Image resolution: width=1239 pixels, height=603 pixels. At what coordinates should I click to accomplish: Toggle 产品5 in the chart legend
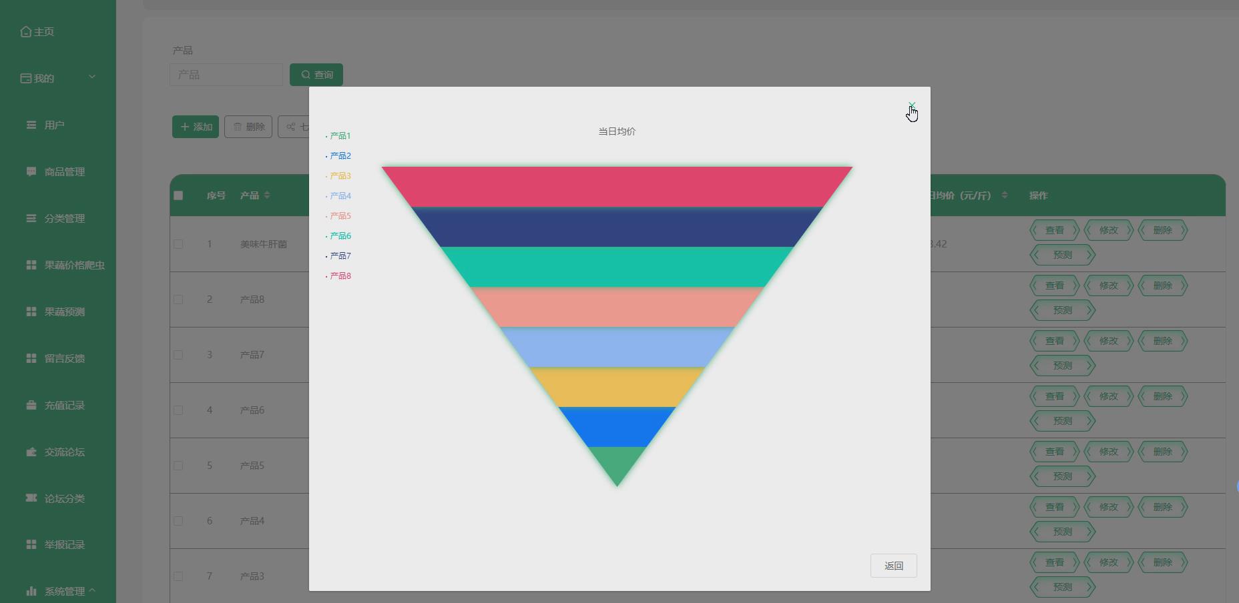click(x=338, y=215)
